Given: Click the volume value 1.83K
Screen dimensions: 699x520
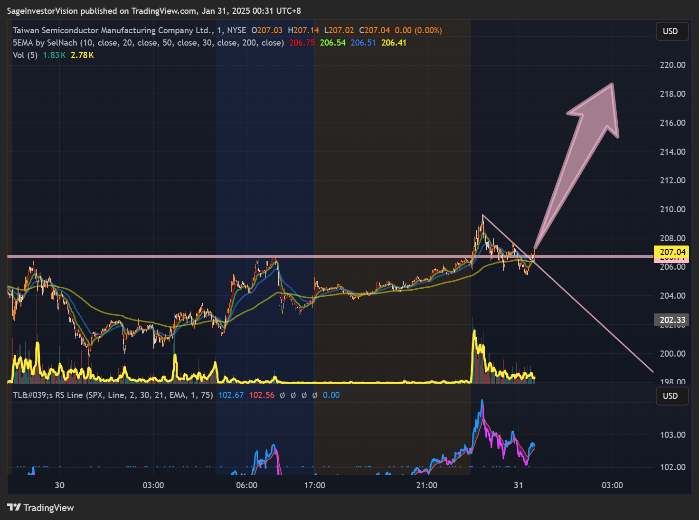Looking at the screenshot, I should (54, 55).
